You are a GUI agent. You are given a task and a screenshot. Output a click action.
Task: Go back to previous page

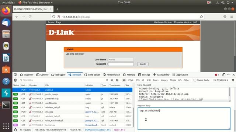(17, 17)
